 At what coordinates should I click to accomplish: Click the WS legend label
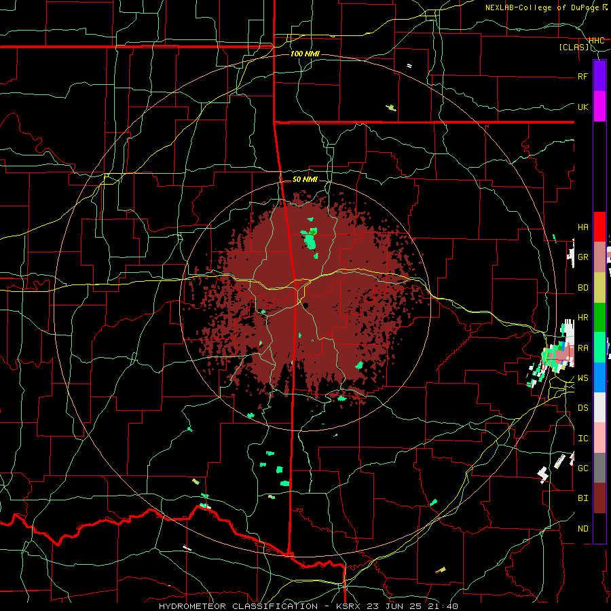pos(582,378)
